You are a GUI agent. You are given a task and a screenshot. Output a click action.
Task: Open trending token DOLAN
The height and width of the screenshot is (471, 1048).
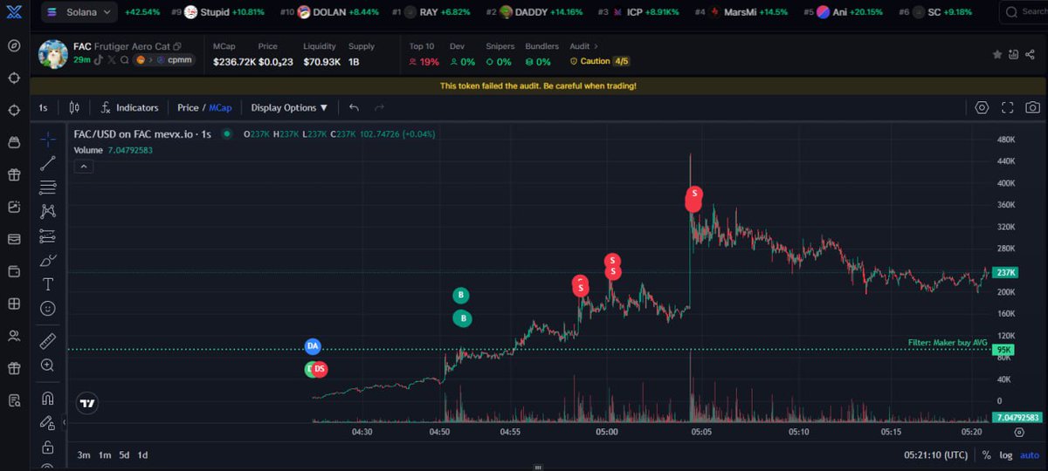[330, 12]
